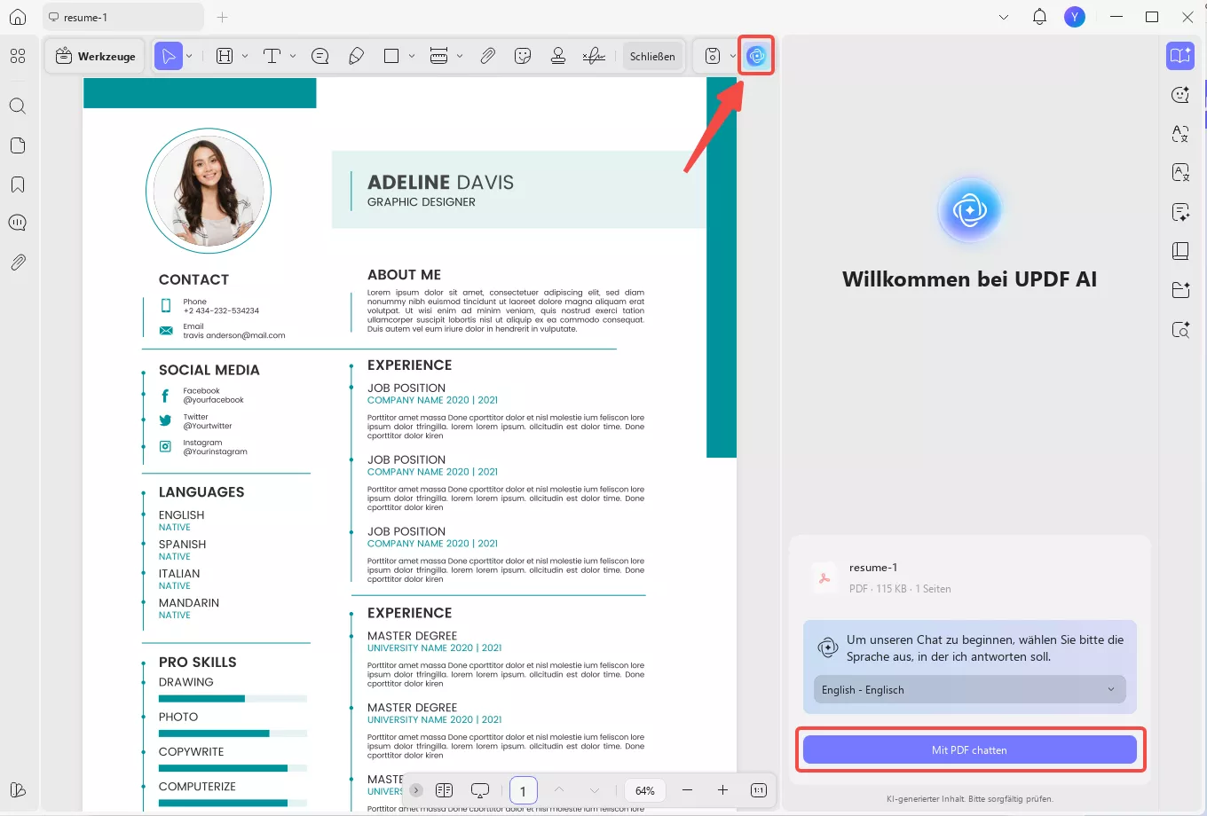Open the sticker tool
Viewport: 1207px width, 816px height.
(523, 56)
